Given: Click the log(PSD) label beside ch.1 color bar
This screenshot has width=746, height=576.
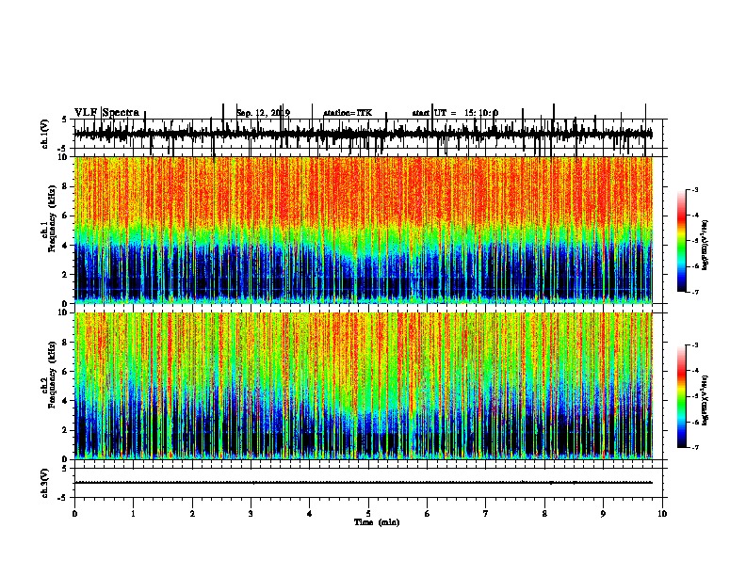Looking at the screenshot, I should coord(705,245).
